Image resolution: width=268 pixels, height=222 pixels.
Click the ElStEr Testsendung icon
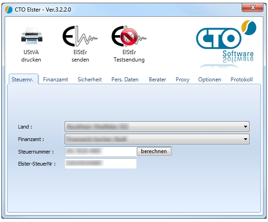(x=129, y=36)
